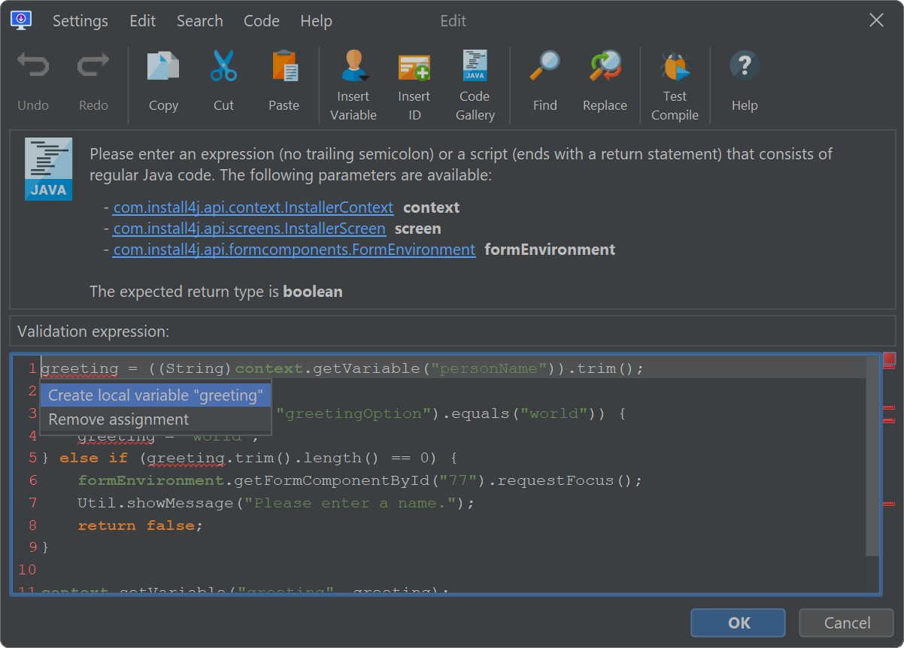
Task: Copy selection with the Copy icon
Action: point(163,66)
